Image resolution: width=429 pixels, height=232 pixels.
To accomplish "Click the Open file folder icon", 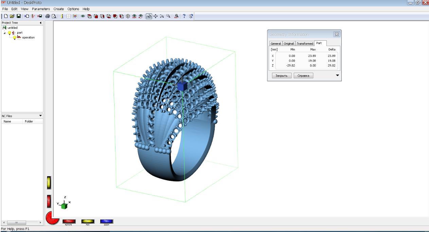I will coord(12,16).
